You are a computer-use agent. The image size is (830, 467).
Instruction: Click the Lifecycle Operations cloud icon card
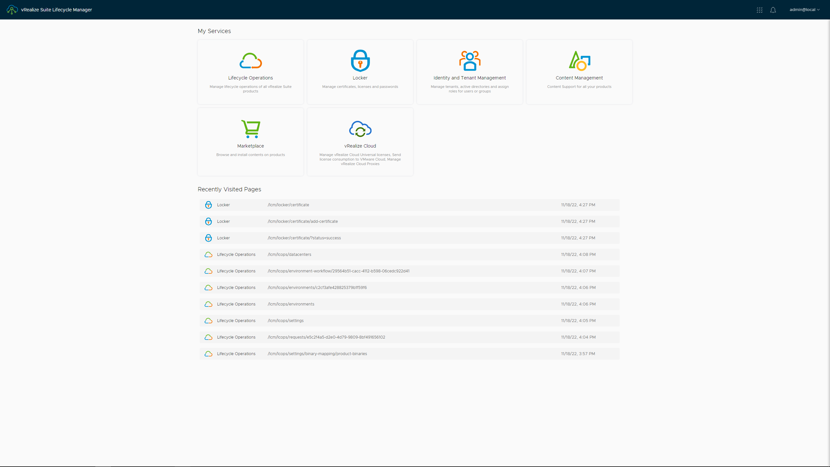click(251, 61)
